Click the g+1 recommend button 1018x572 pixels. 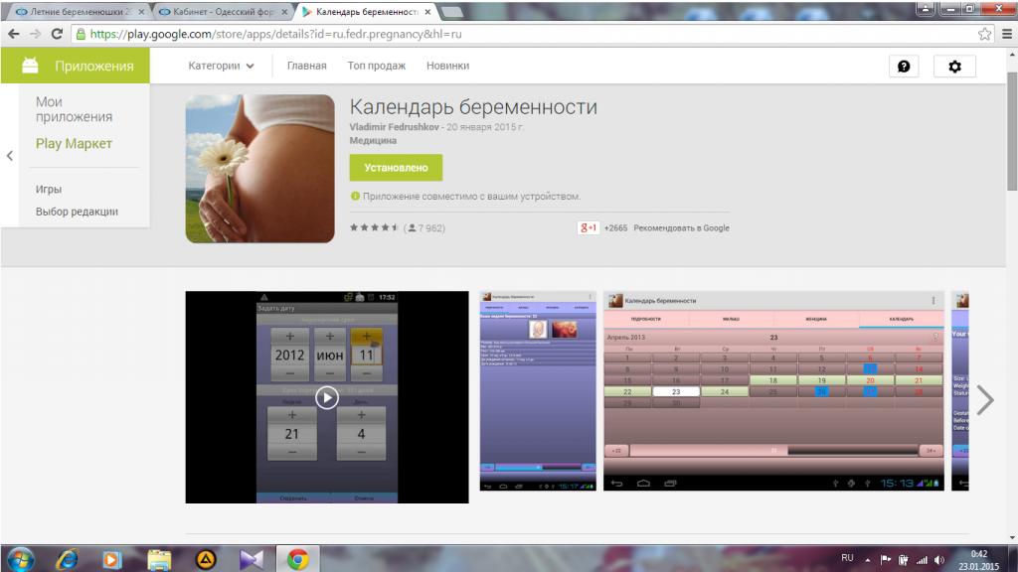point(589,227)
